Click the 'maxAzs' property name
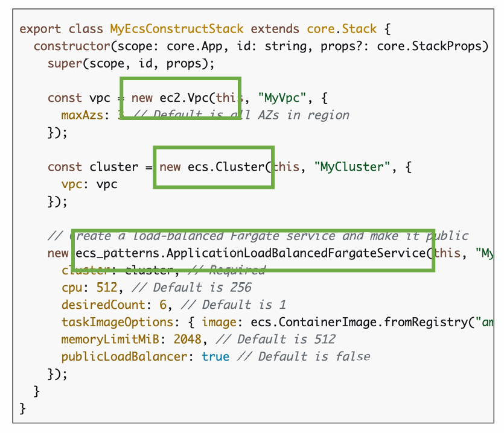Screen dimensions: 504x433 82,115
